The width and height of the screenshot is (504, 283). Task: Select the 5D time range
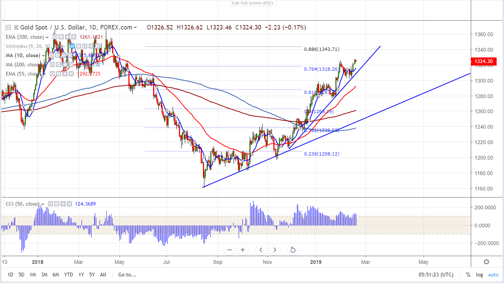pos(21,275)
